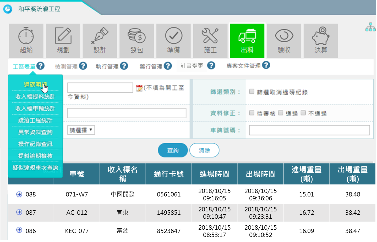Expand row 086 plus icon
Screen dimensions: 377x242
pyautogui.click(x=19, y=230)
